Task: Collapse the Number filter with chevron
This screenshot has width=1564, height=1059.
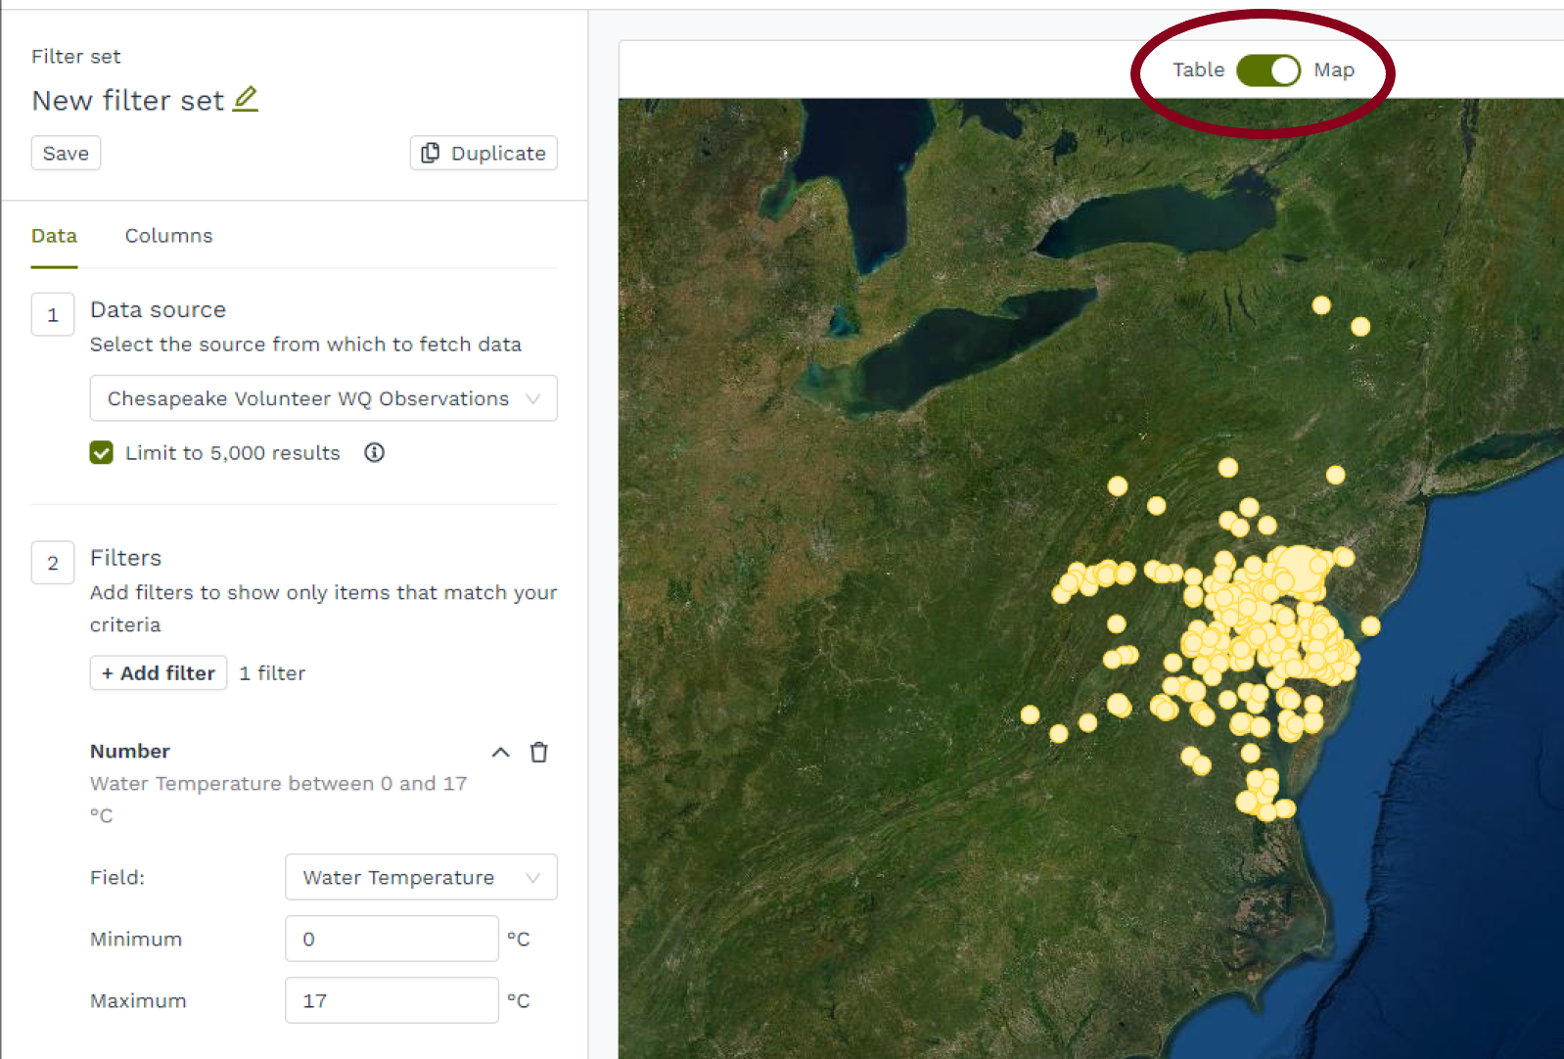Action: 500,752
